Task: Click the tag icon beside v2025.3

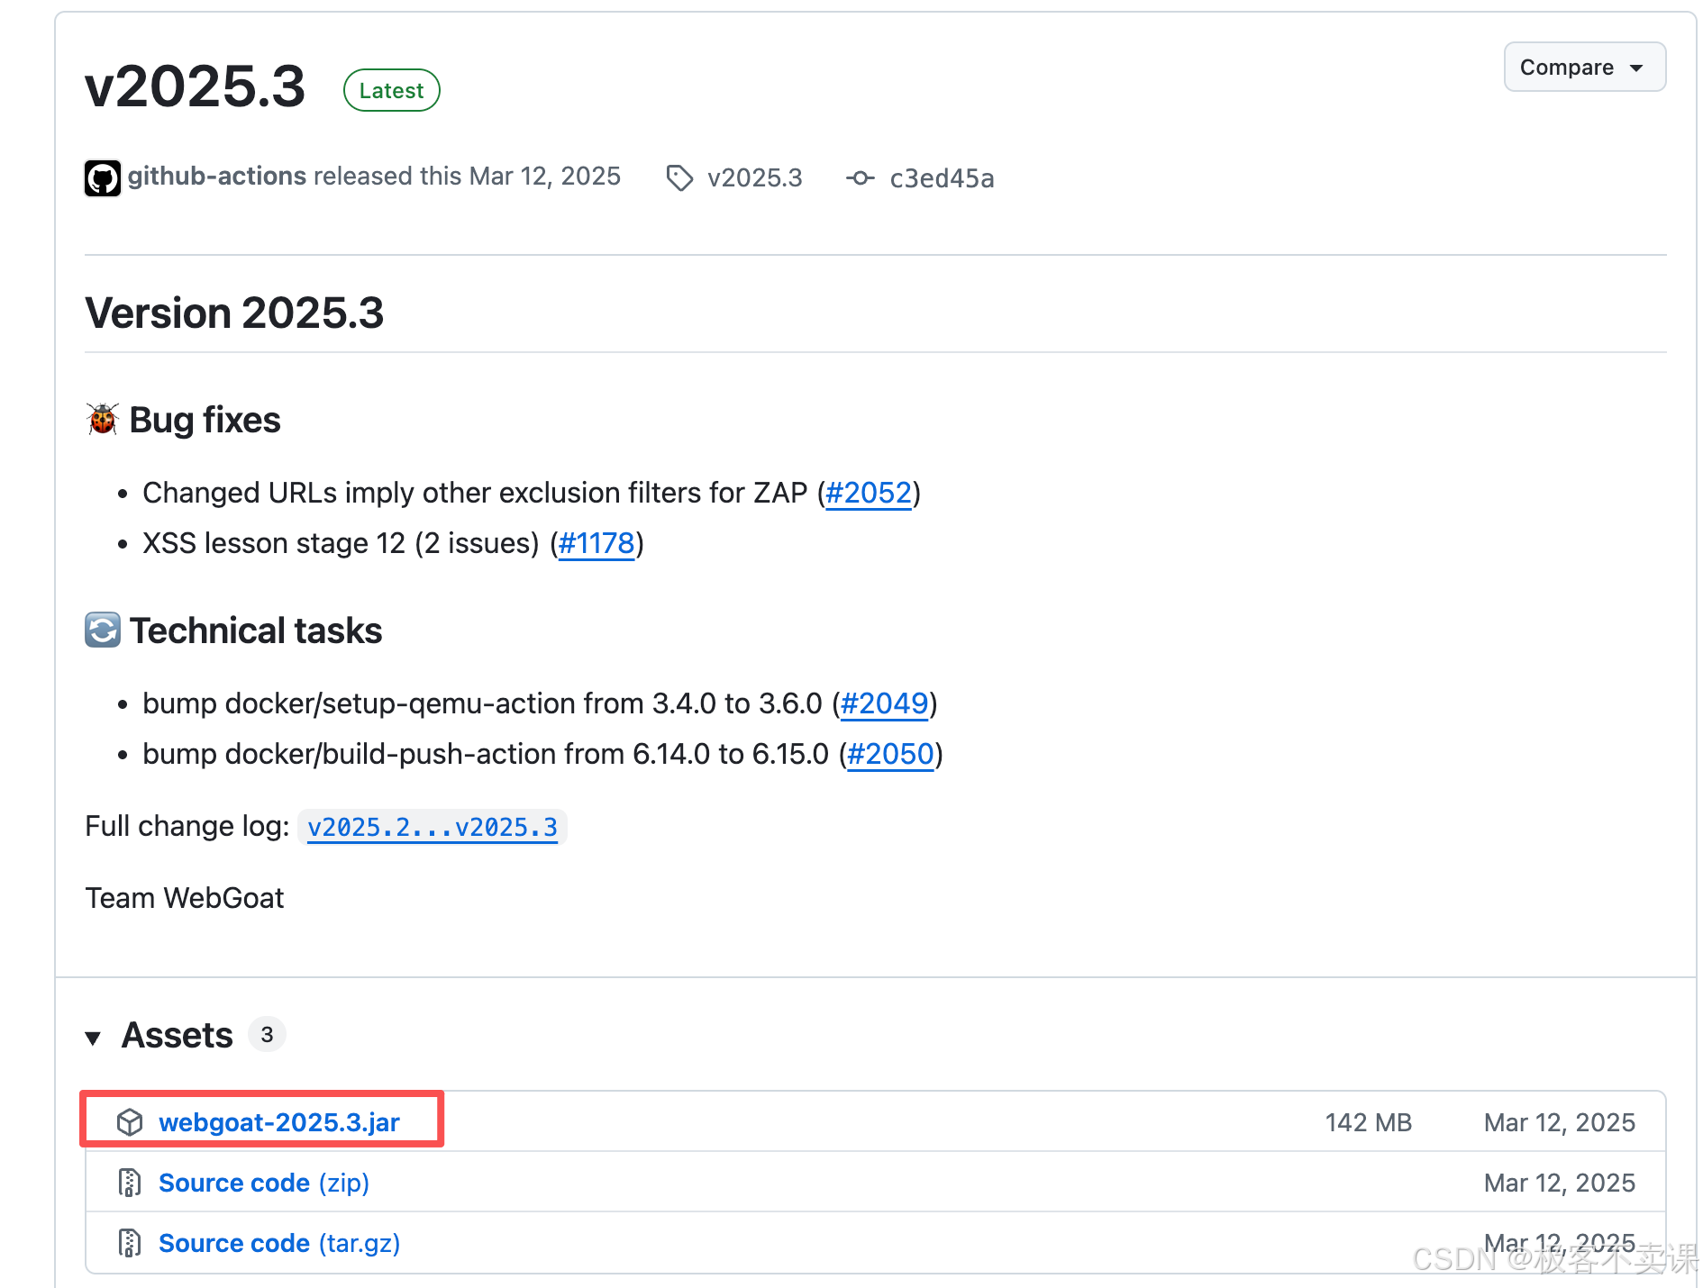Action: (679, 178)
